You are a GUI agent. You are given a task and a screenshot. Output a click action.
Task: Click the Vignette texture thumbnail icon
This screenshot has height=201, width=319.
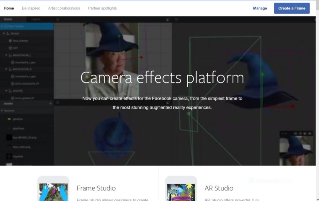coord(9,156)
